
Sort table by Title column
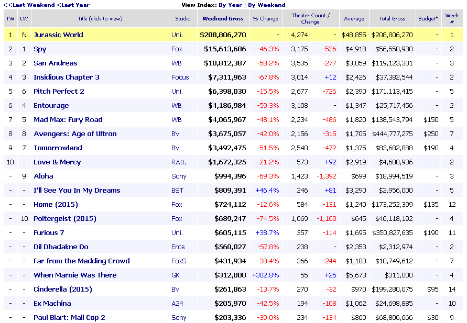tap(100, 19)
